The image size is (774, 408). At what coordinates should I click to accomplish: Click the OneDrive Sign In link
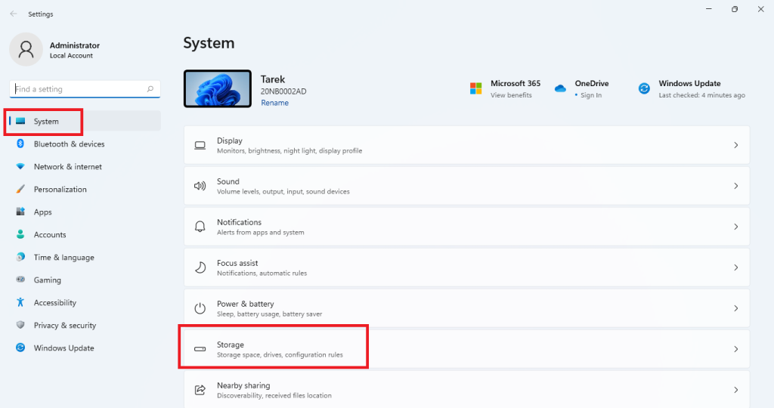pyautogui.click(x=591, y=95)
